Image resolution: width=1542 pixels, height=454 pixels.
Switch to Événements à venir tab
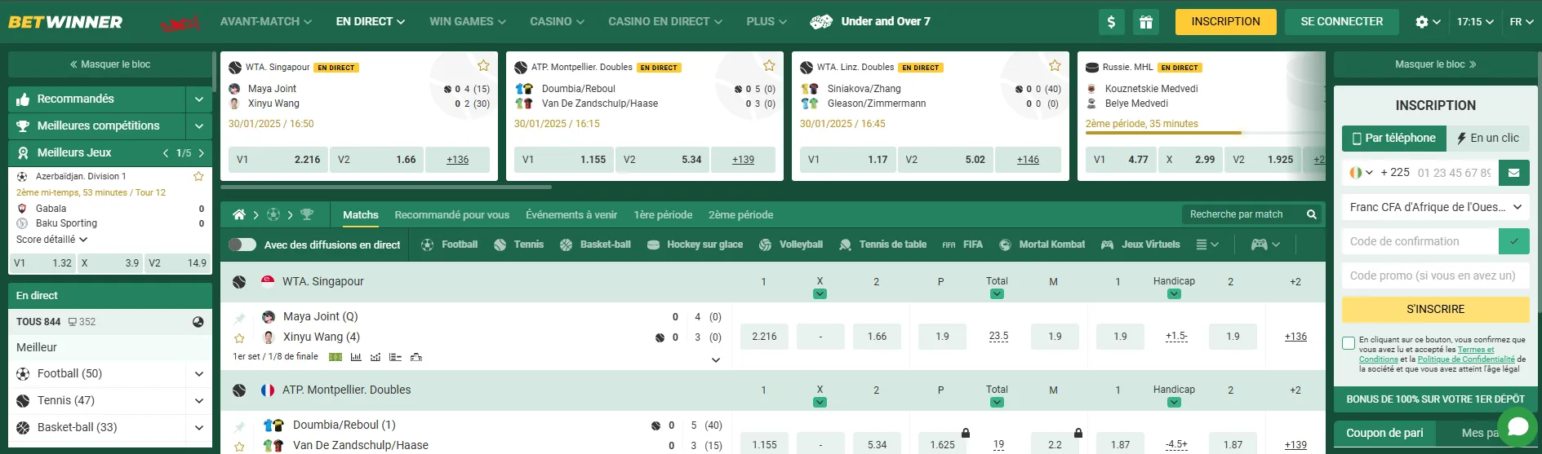[x=571, y=215]
